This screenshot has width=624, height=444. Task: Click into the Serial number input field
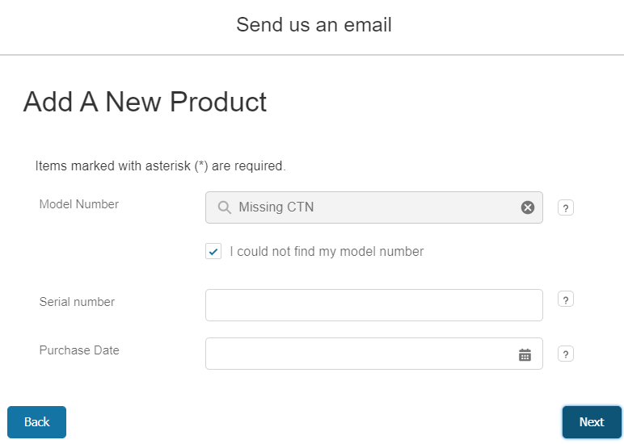pyautogui.click(x=373, y=305)
